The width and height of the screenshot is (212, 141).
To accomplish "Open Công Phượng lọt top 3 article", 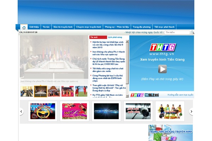I will (x=108, y=78).
